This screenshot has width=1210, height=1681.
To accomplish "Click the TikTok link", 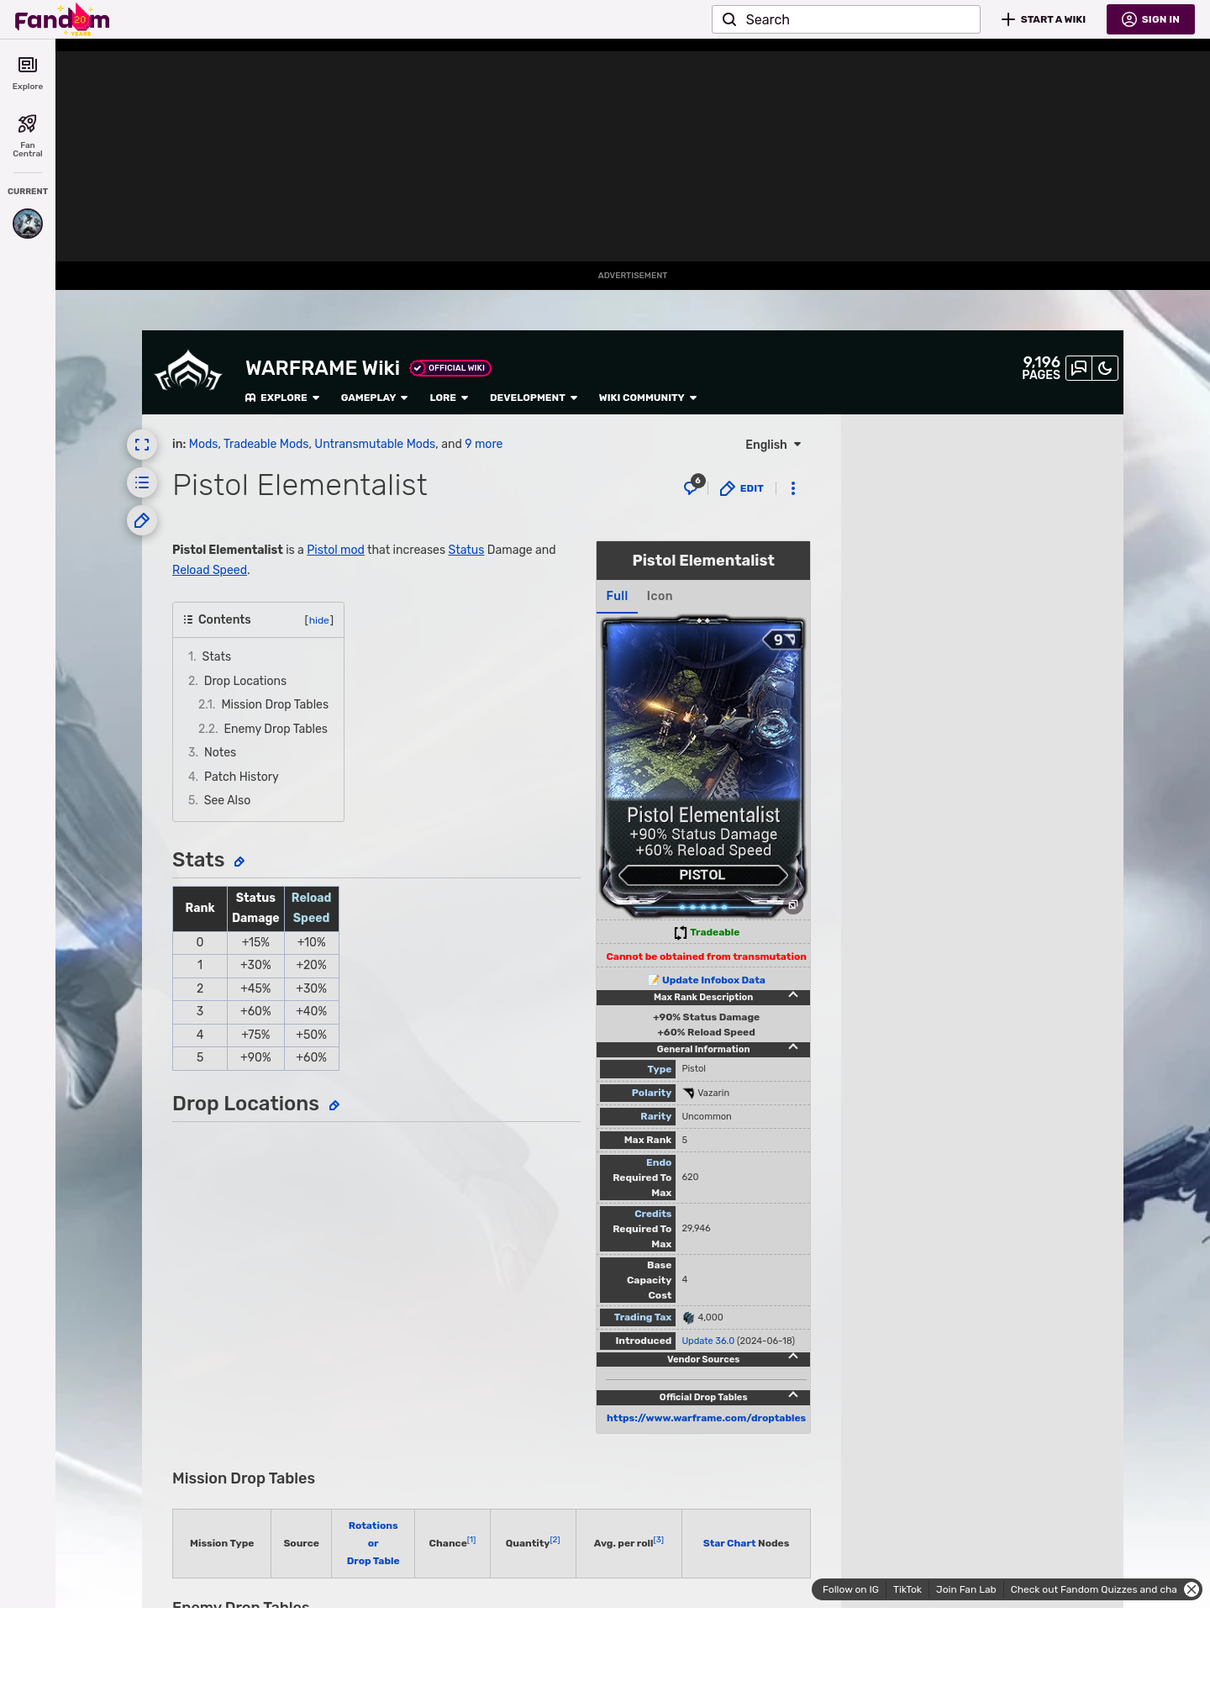I will point(907,1589).
